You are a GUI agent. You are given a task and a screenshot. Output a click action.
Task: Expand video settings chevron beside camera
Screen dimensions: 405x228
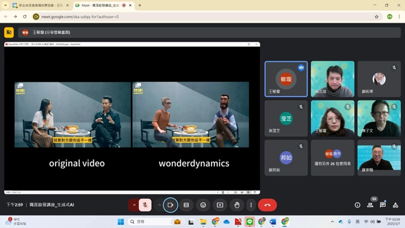159,205
